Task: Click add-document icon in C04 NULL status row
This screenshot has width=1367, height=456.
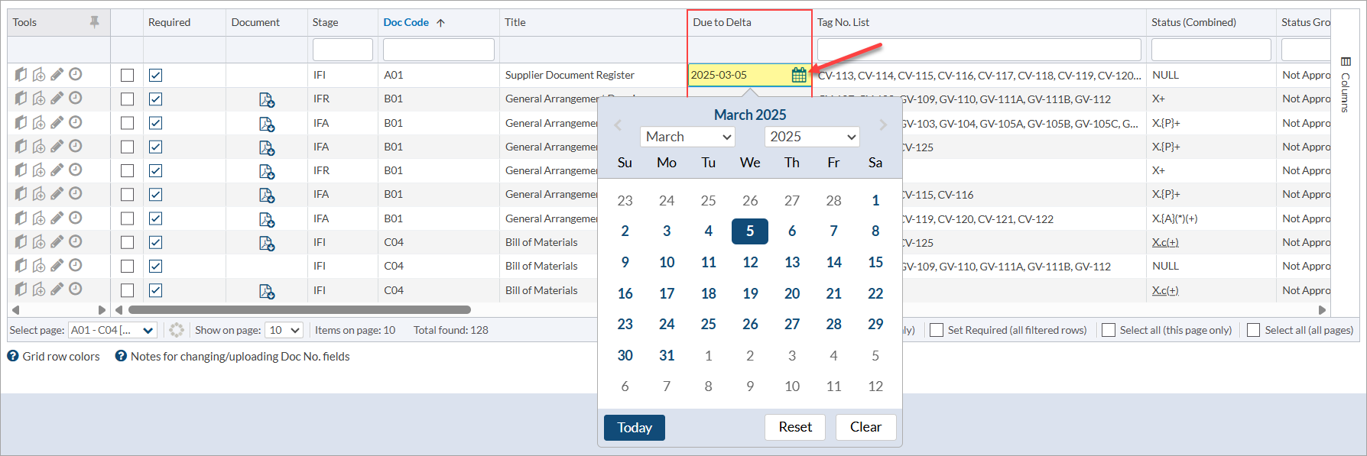Action: 39,266
